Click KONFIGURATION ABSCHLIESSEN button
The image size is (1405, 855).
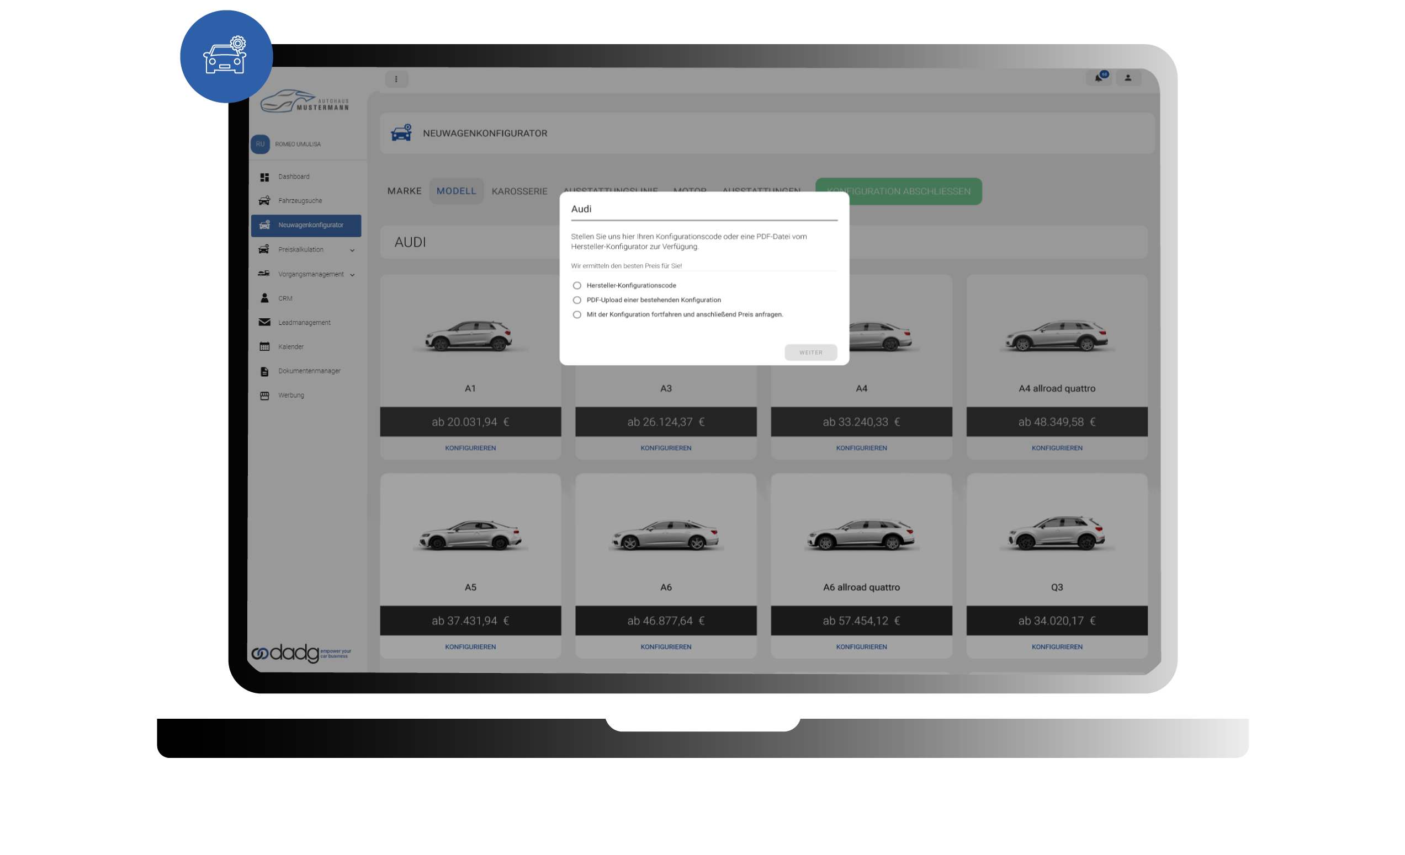tap(899, 191)
